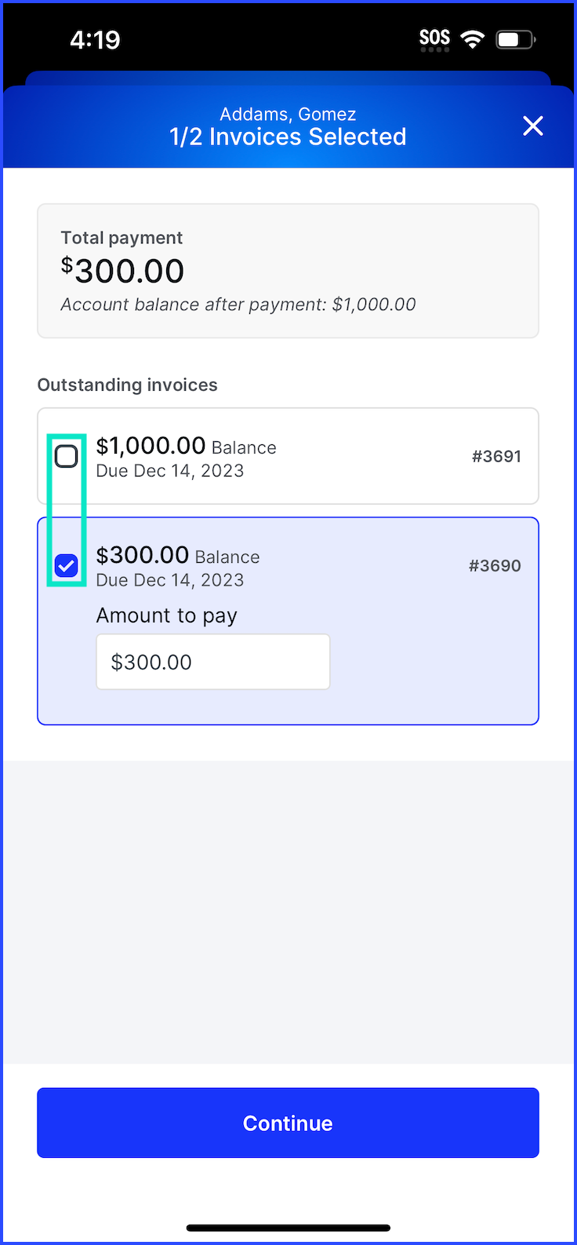
Task: Select the #3691 invoice number label
Action: tap(496, 456)
